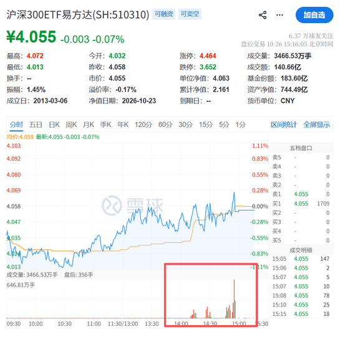The height and width of the screenshot is (337, 343).
Task: Click the 卖1 order row
Action: (x=301, y=194)
